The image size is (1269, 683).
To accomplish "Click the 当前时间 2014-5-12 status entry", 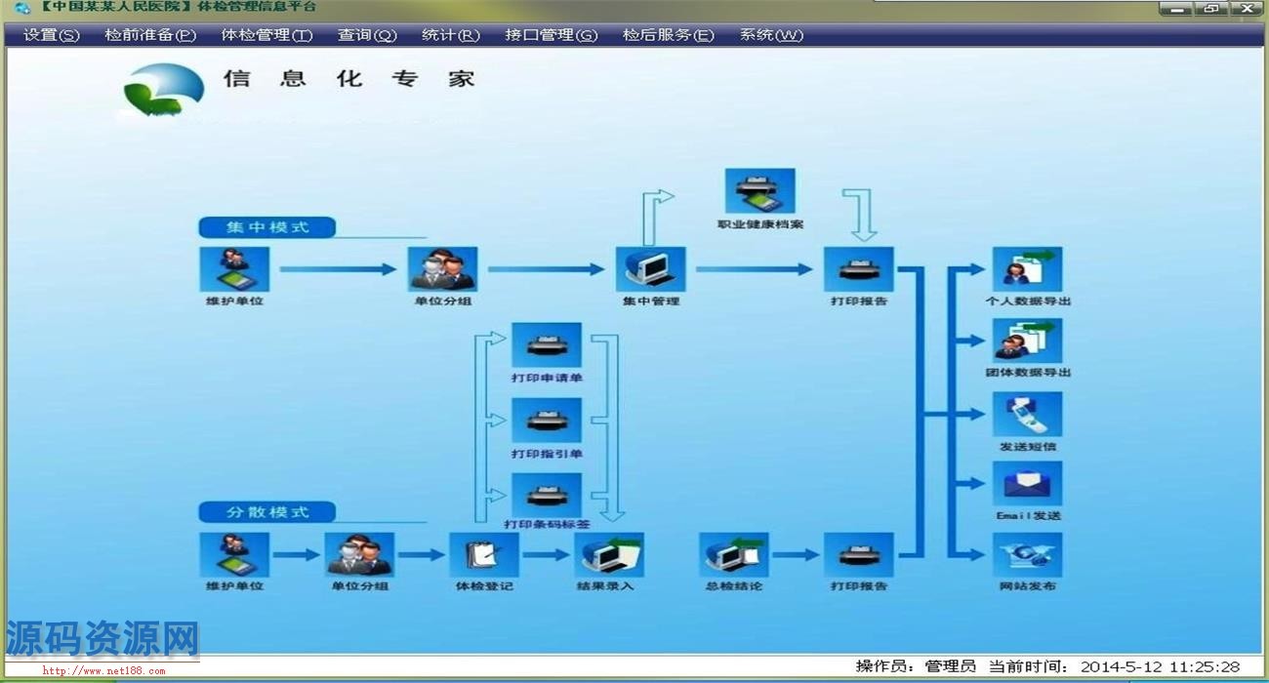I will (x=1114, y=666).
